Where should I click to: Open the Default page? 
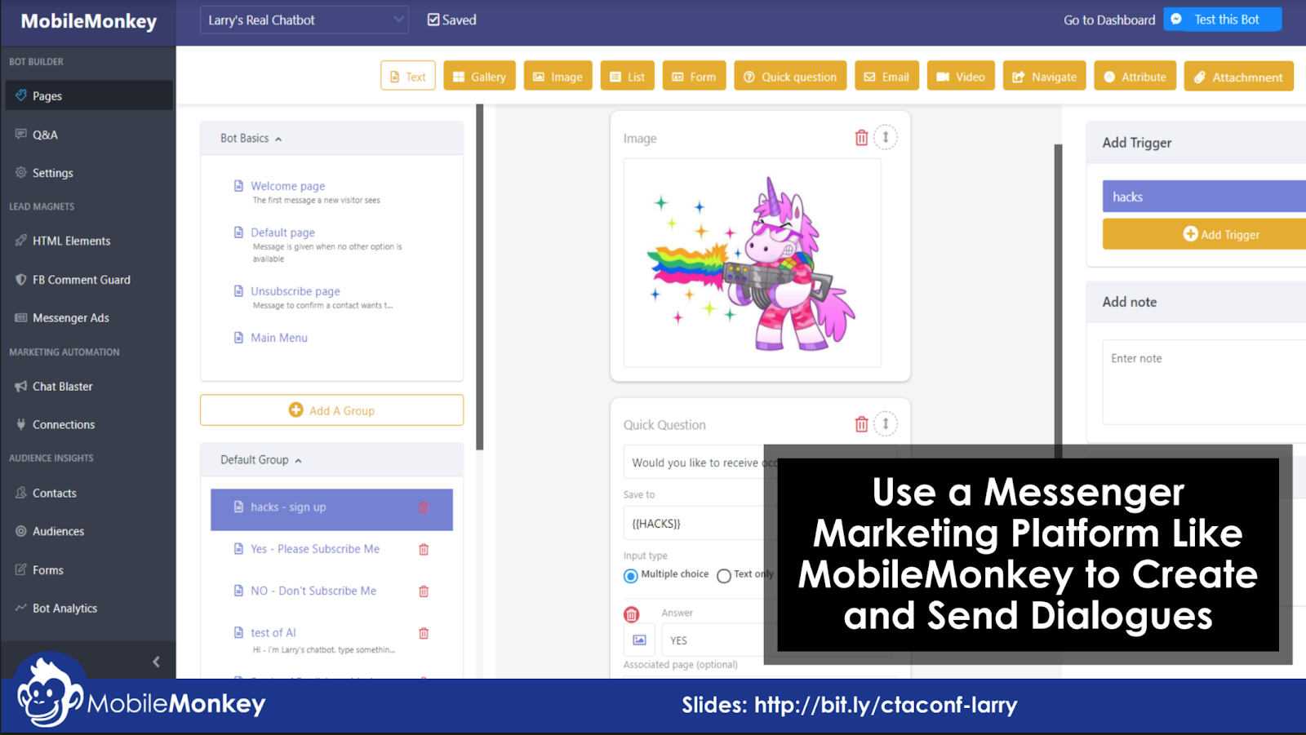coord(282,232)
